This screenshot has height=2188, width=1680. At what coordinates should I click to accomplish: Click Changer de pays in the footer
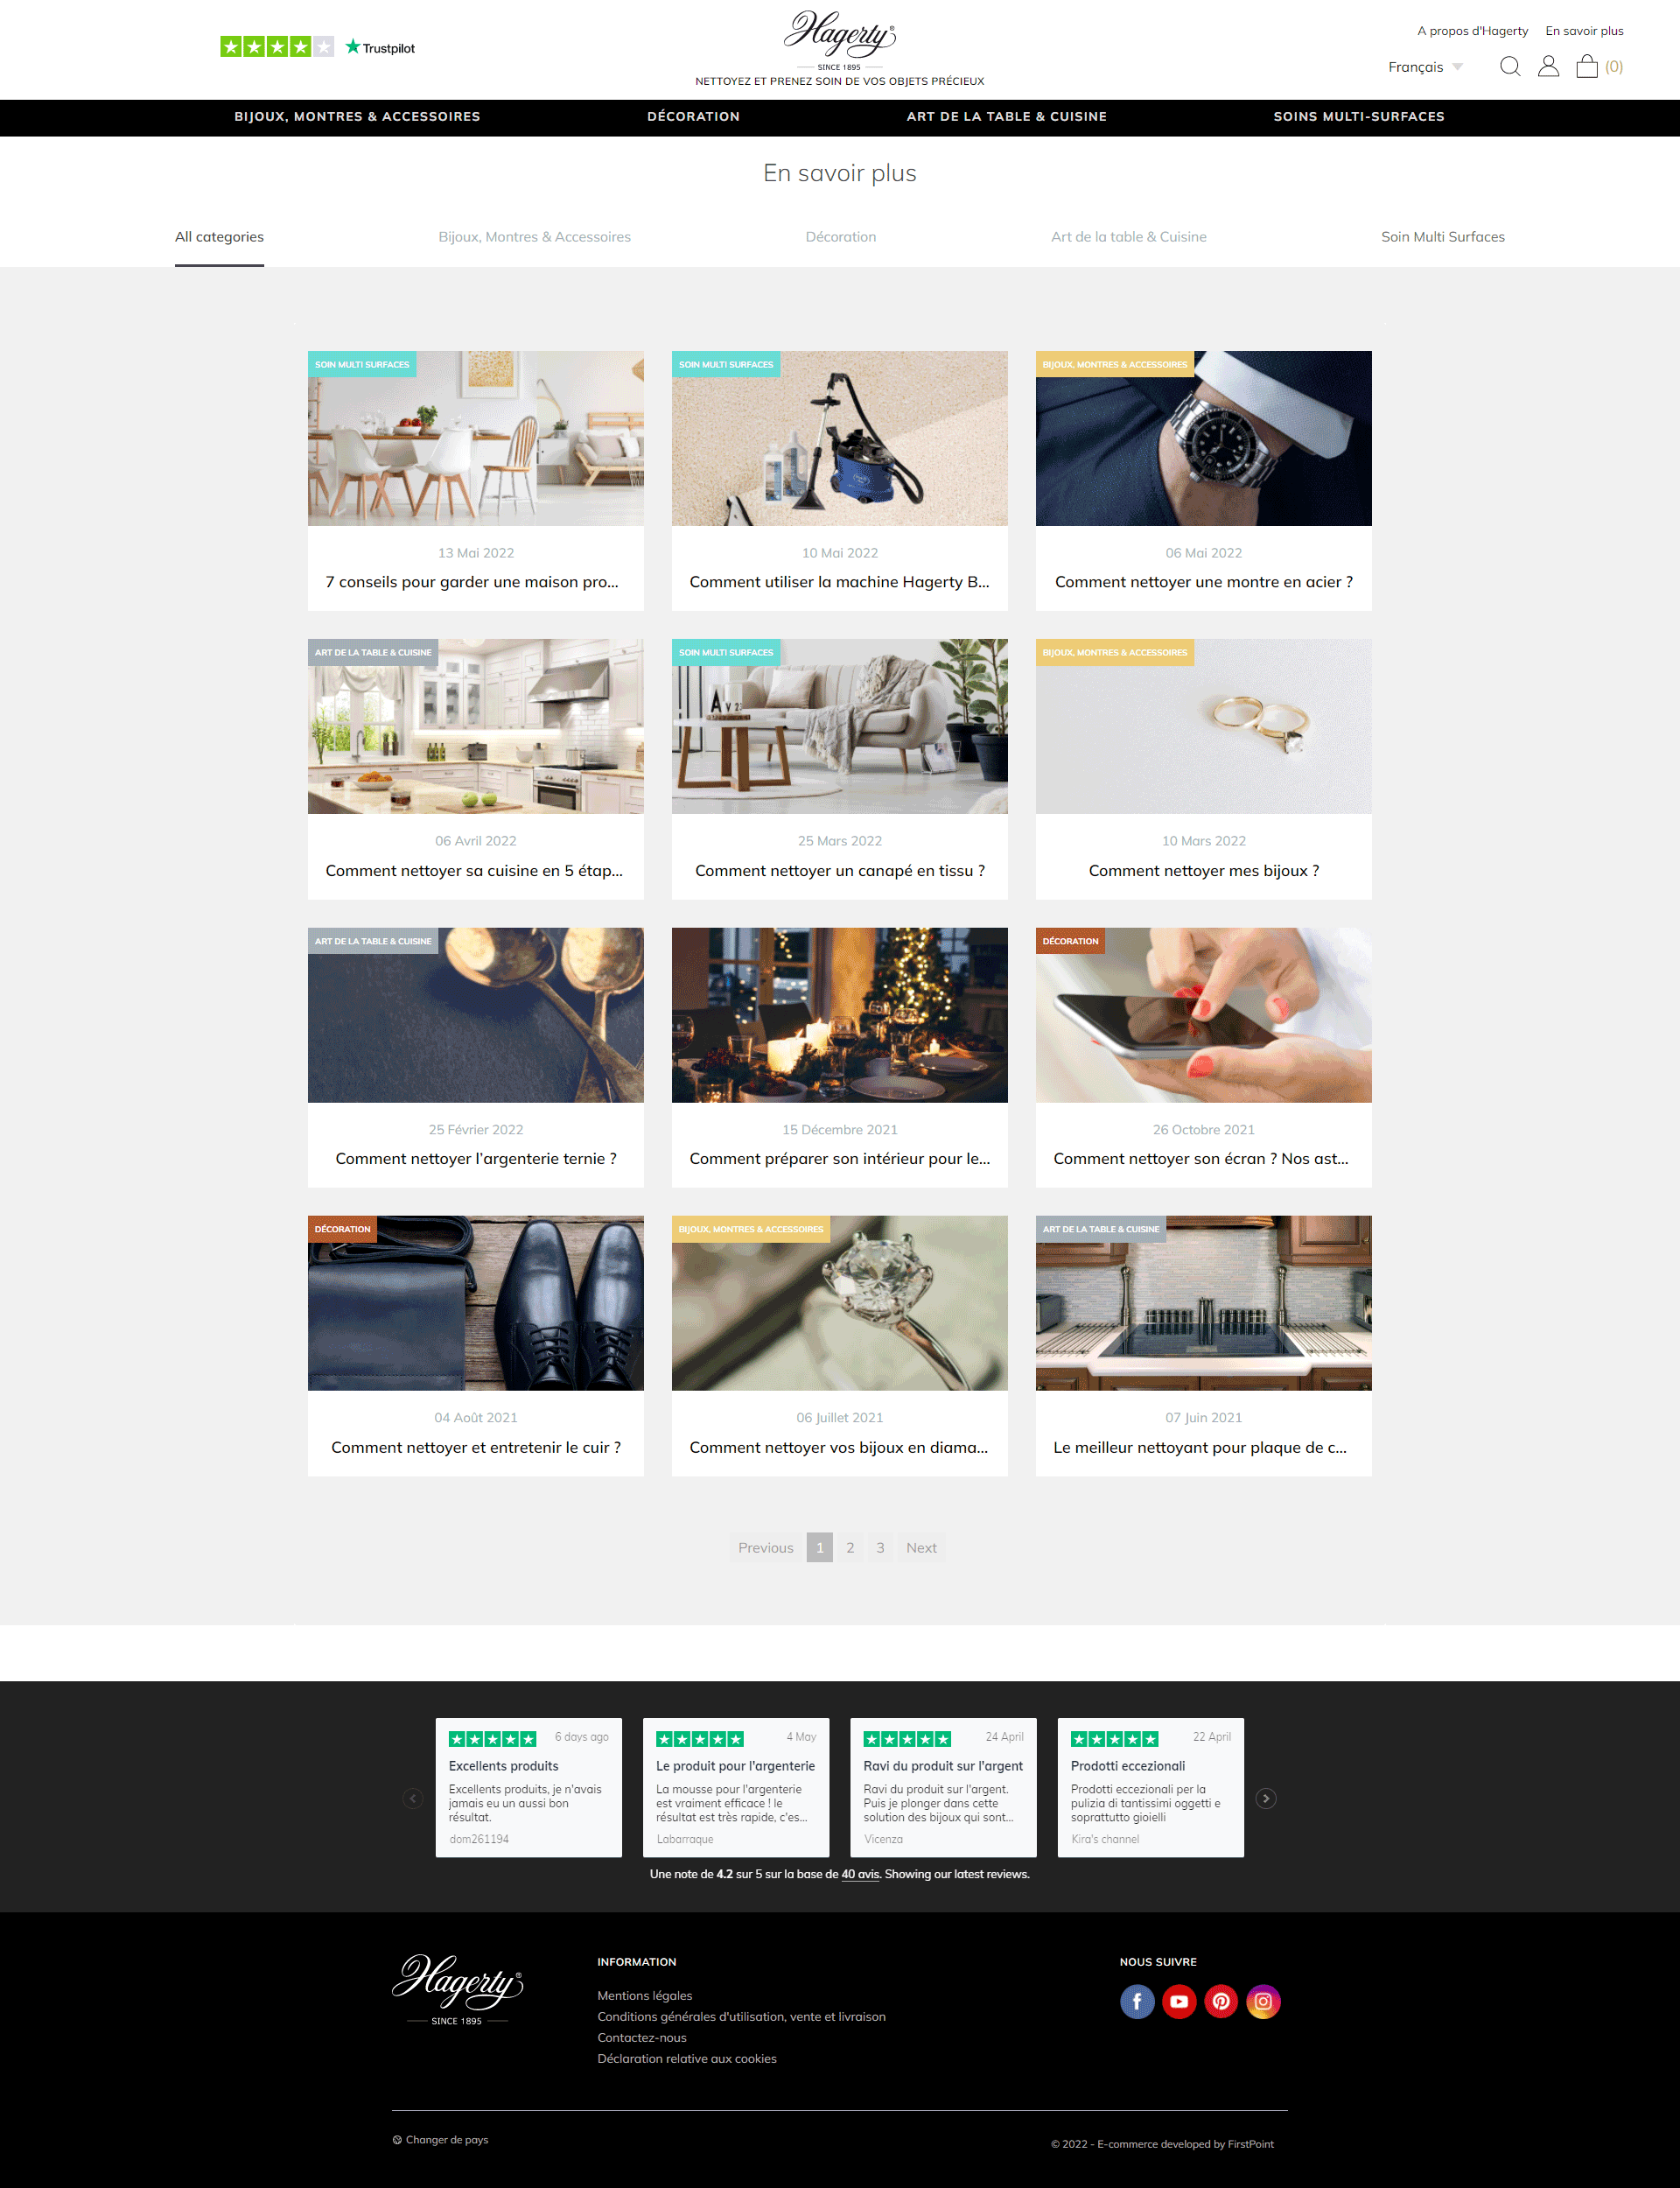pyautogui.click(x=440, y=2140)
